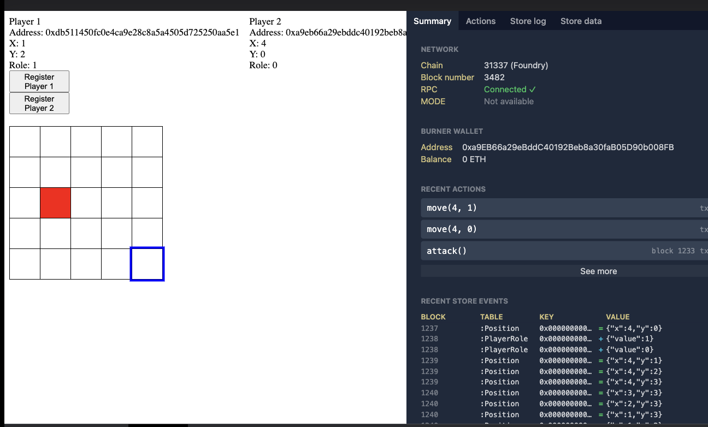Click event value {"x":4,"y":3}
Image resolution: width=708 pixels, height=427 pixels.
(x=634, y=382)
